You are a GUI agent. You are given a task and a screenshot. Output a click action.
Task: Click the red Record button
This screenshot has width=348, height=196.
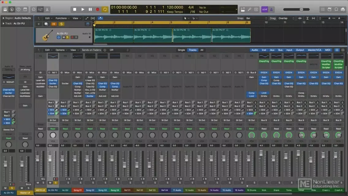point(97,9)
